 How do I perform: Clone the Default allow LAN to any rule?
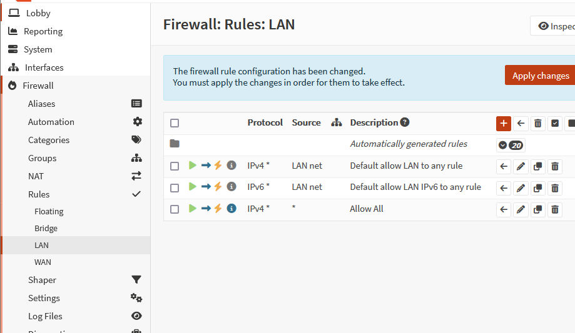(x=537, y=167)
